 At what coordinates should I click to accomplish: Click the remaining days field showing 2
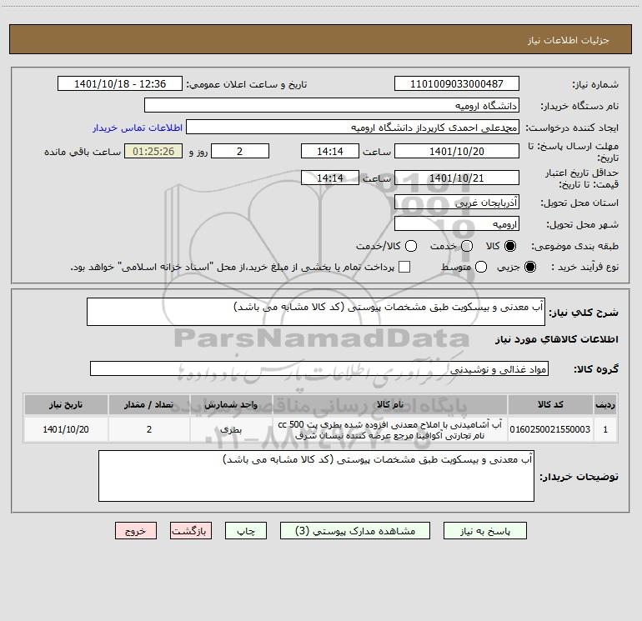pos(240,151)
